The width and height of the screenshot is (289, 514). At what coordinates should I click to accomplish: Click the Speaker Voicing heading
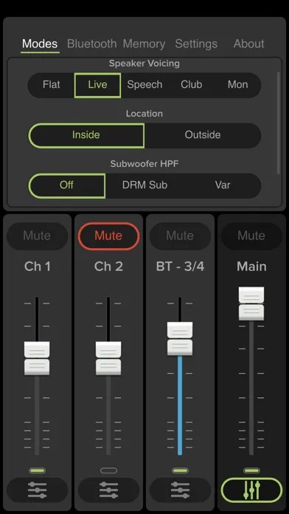(x=144, y=64)
